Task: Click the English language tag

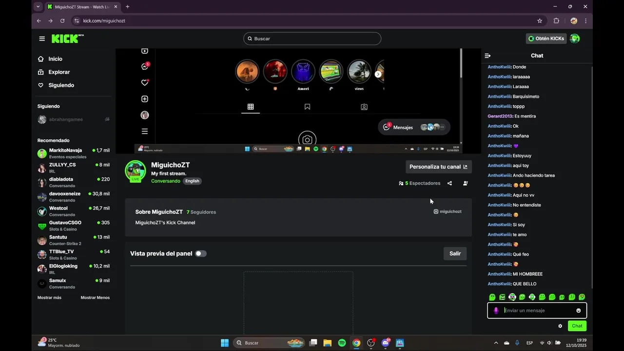Action: pos(192,181)
